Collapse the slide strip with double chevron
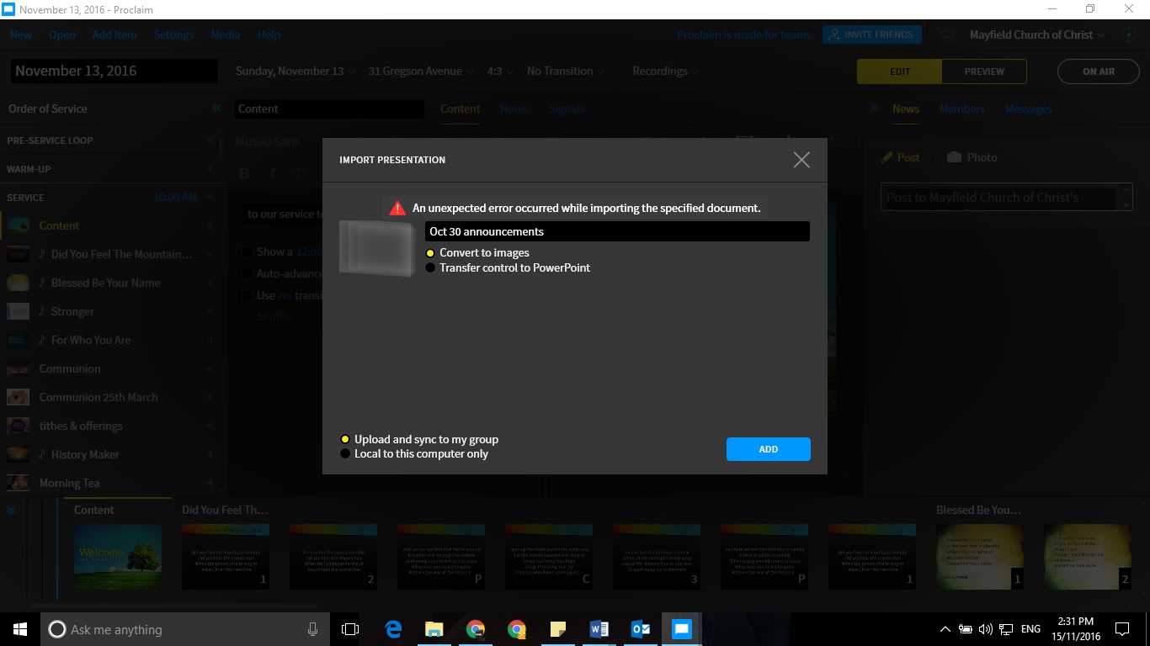 [x=12, y=511]
